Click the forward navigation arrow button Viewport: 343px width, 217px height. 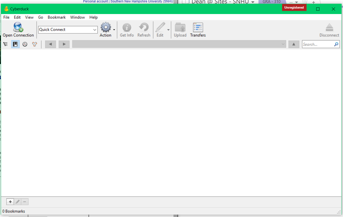[64, 44]
